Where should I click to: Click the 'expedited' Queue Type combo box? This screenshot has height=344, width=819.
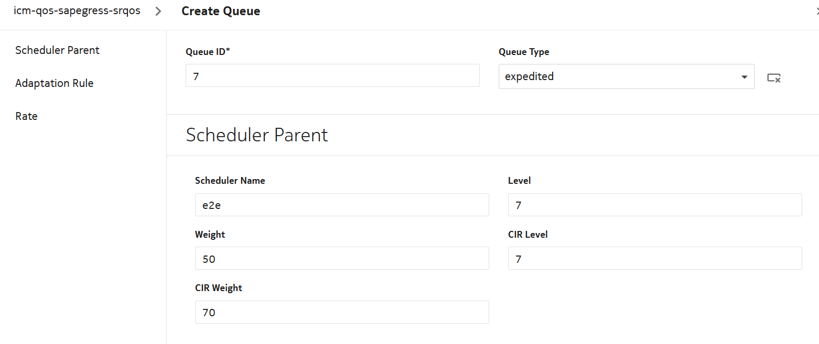coord(619,76)
